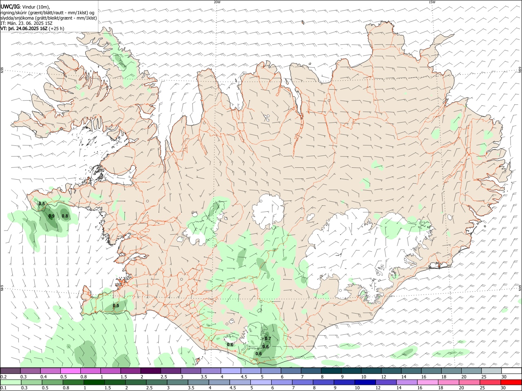Pick the darkest purple swatch between 2 and 2.5

(150, 371)
